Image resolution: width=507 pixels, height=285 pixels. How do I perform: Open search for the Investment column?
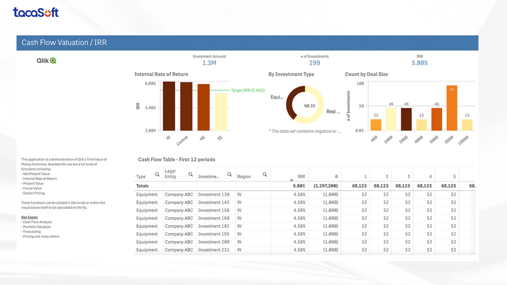(x=229, y=174)
